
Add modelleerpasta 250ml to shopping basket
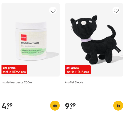click(x=55, y=106)
